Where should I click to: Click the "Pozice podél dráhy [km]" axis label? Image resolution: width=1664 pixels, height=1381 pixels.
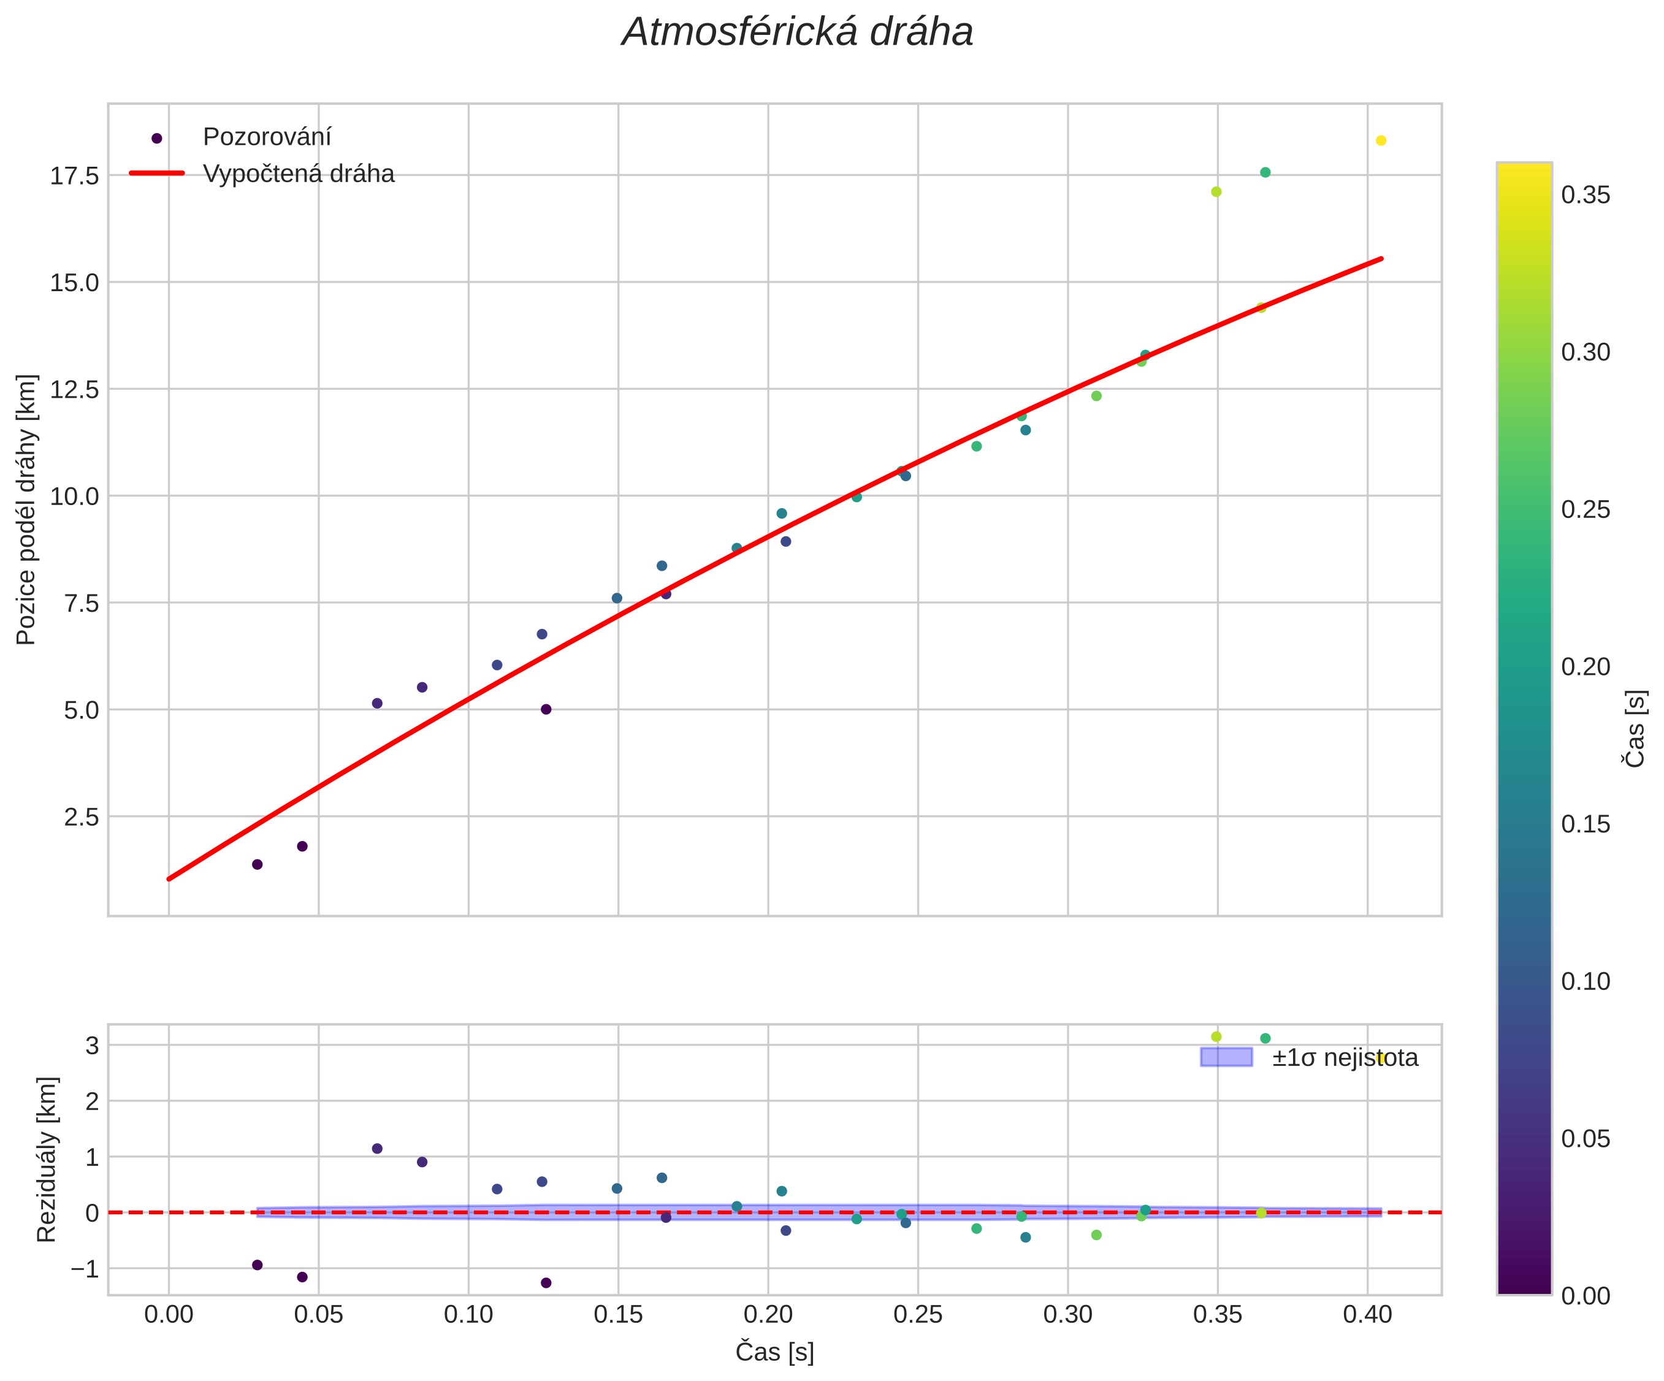pos(26,509)
